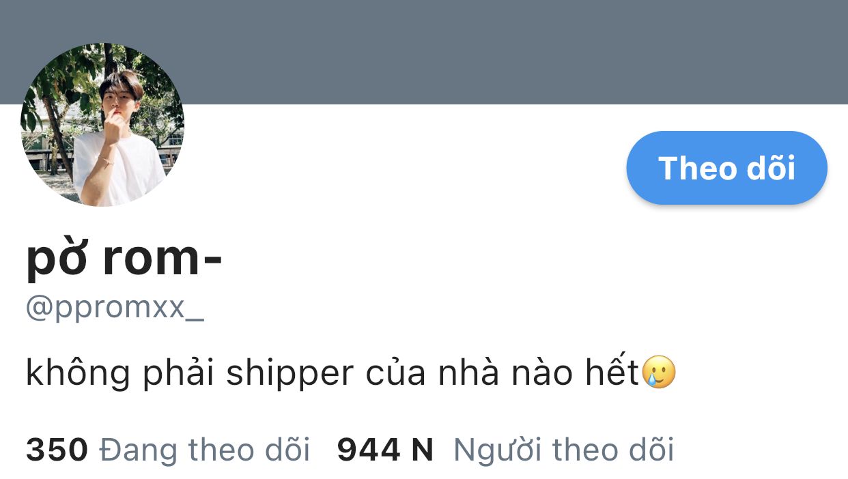Tap the teary smile emoji in bio
Viewport: 848px width, 479px height.
[x=658, y=373]
